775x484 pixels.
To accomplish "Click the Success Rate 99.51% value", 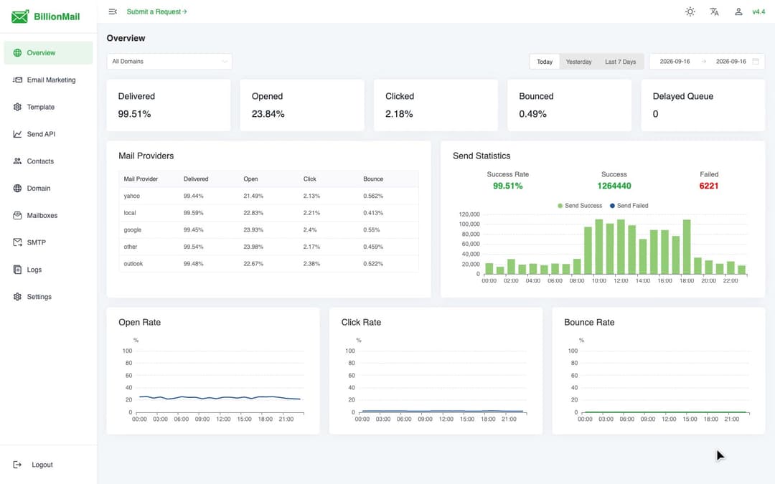I will pos(507,186).
